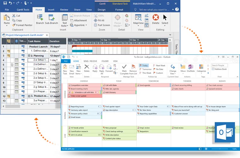Screen dimensions: 240x158
Task: Open Hyperlink dropdown arrow
Action: pyautogui.click(x=86, y=25)
